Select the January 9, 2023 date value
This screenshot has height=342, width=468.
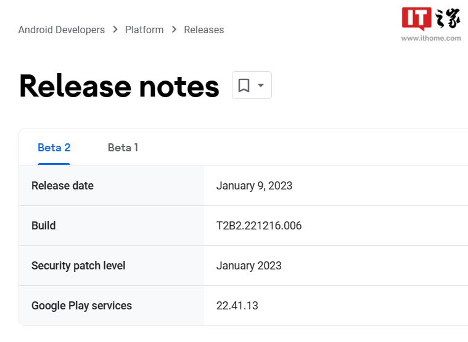(x=254, y=186)
